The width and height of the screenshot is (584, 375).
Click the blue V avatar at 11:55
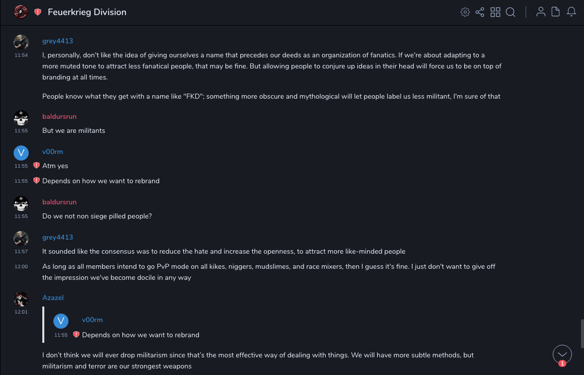(21, 153)
